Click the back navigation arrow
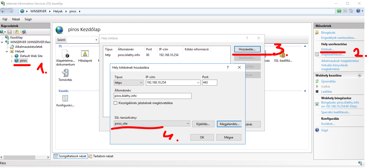367x168 pixels. coord(3,11)
